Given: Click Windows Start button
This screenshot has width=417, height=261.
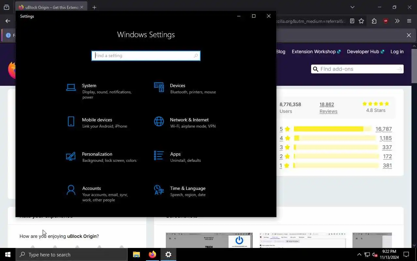Looking at the screenshot, I should pyautogui.click(x=8, y=254).
